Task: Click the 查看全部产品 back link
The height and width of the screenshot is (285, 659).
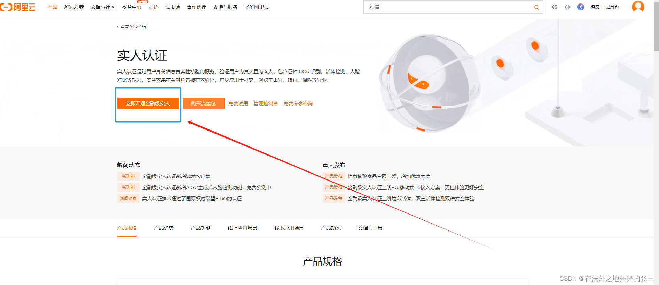Action: (132, 26)
